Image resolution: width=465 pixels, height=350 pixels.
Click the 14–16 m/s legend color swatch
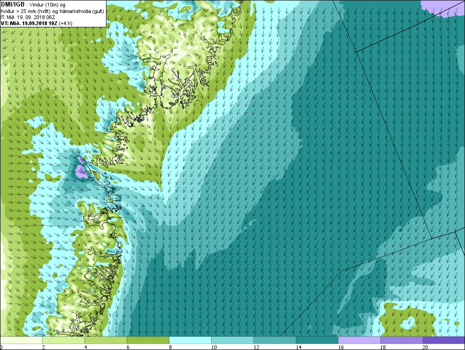click(317, 340)
